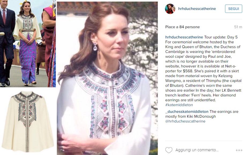Click the drop earring in the portrait
The image size is (243, 155).
coord(95,46)
